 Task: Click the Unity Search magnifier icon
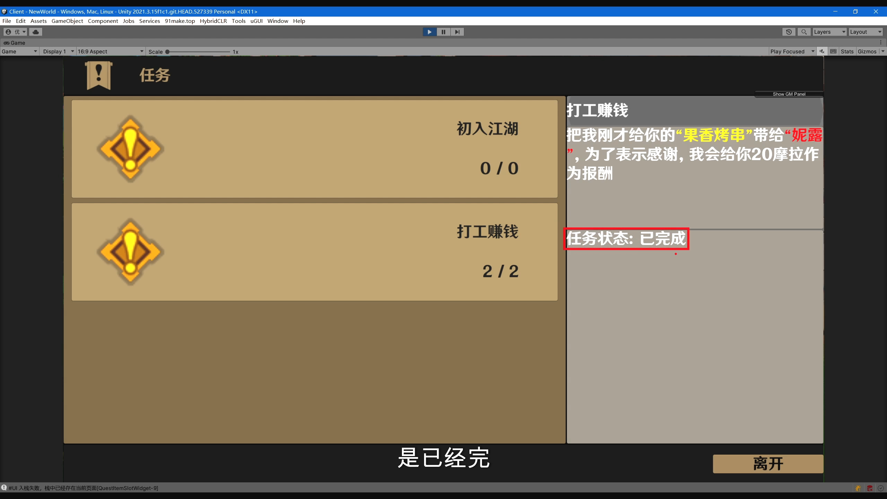point(804,32)
